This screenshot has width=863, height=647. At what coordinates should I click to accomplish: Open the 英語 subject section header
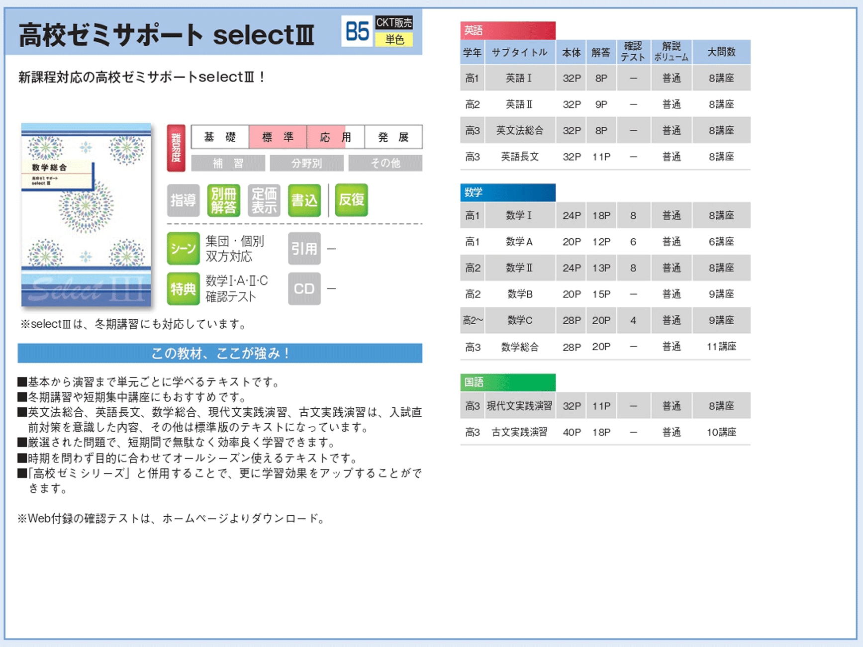[507, 31]
